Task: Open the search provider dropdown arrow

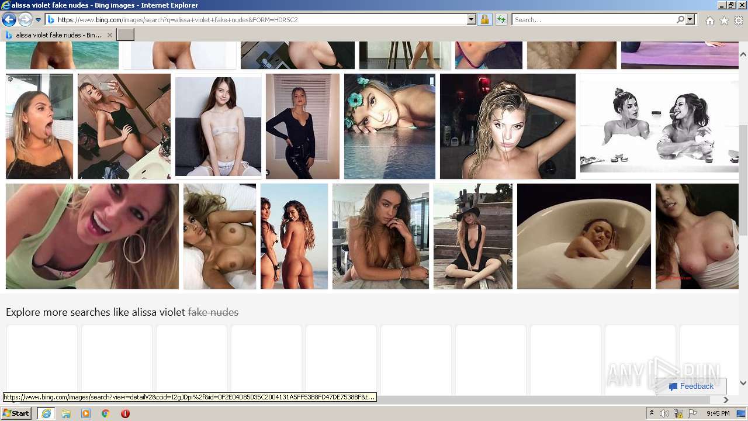Action: point(691,20)
